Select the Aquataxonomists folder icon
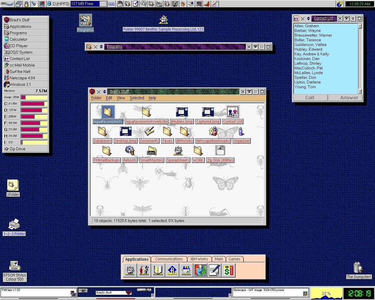375x300 pixels. (x=108, y=112)
